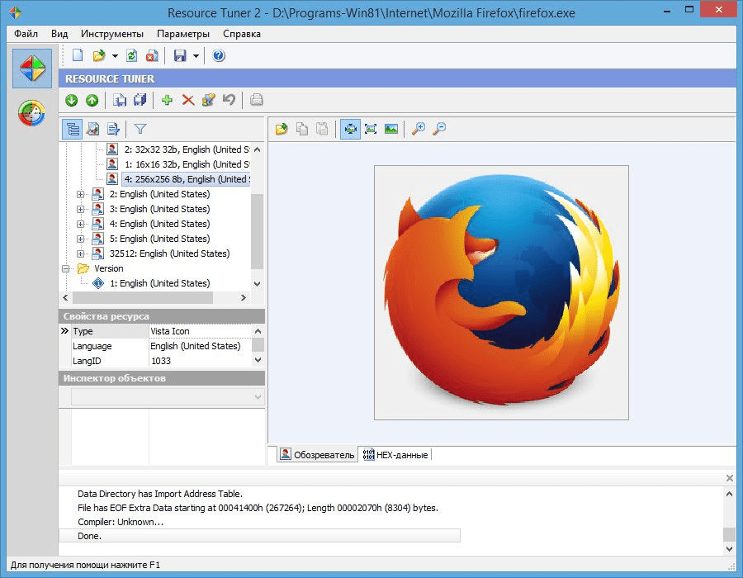
Task: Click the red X delete resource icon
Action: [187, 100]
